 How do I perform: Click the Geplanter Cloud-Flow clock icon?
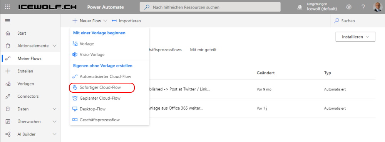(x=75, y=98)
